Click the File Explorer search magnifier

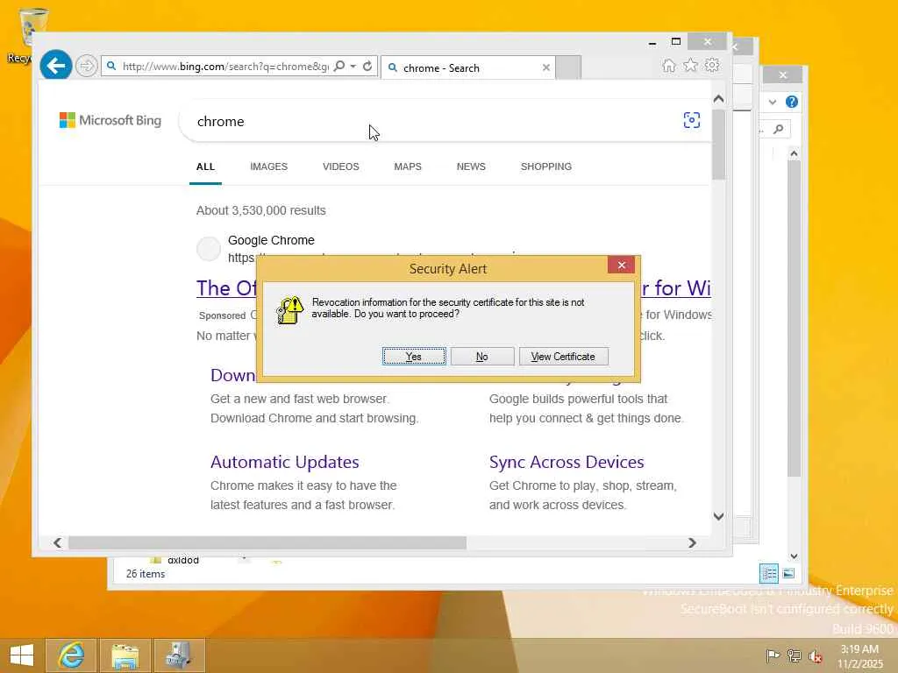[x=779, y=130]
